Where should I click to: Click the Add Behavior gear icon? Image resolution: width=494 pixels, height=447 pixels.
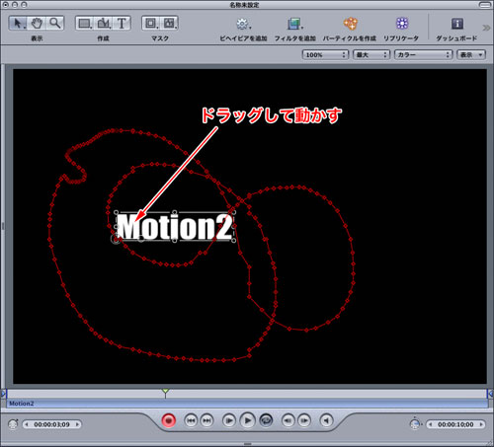coord(243,24)
